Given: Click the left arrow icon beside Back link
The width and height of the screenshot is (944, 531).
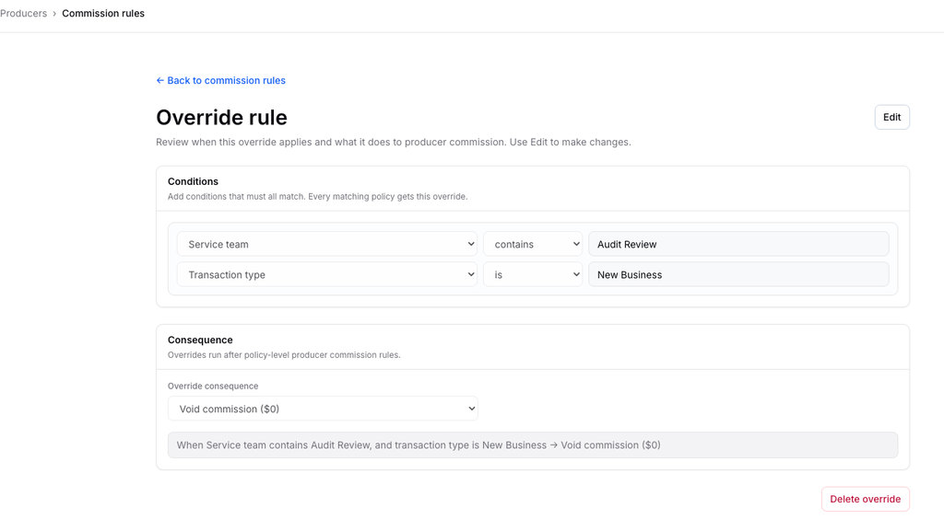Looking at the screenshot, I should (160, 80).
